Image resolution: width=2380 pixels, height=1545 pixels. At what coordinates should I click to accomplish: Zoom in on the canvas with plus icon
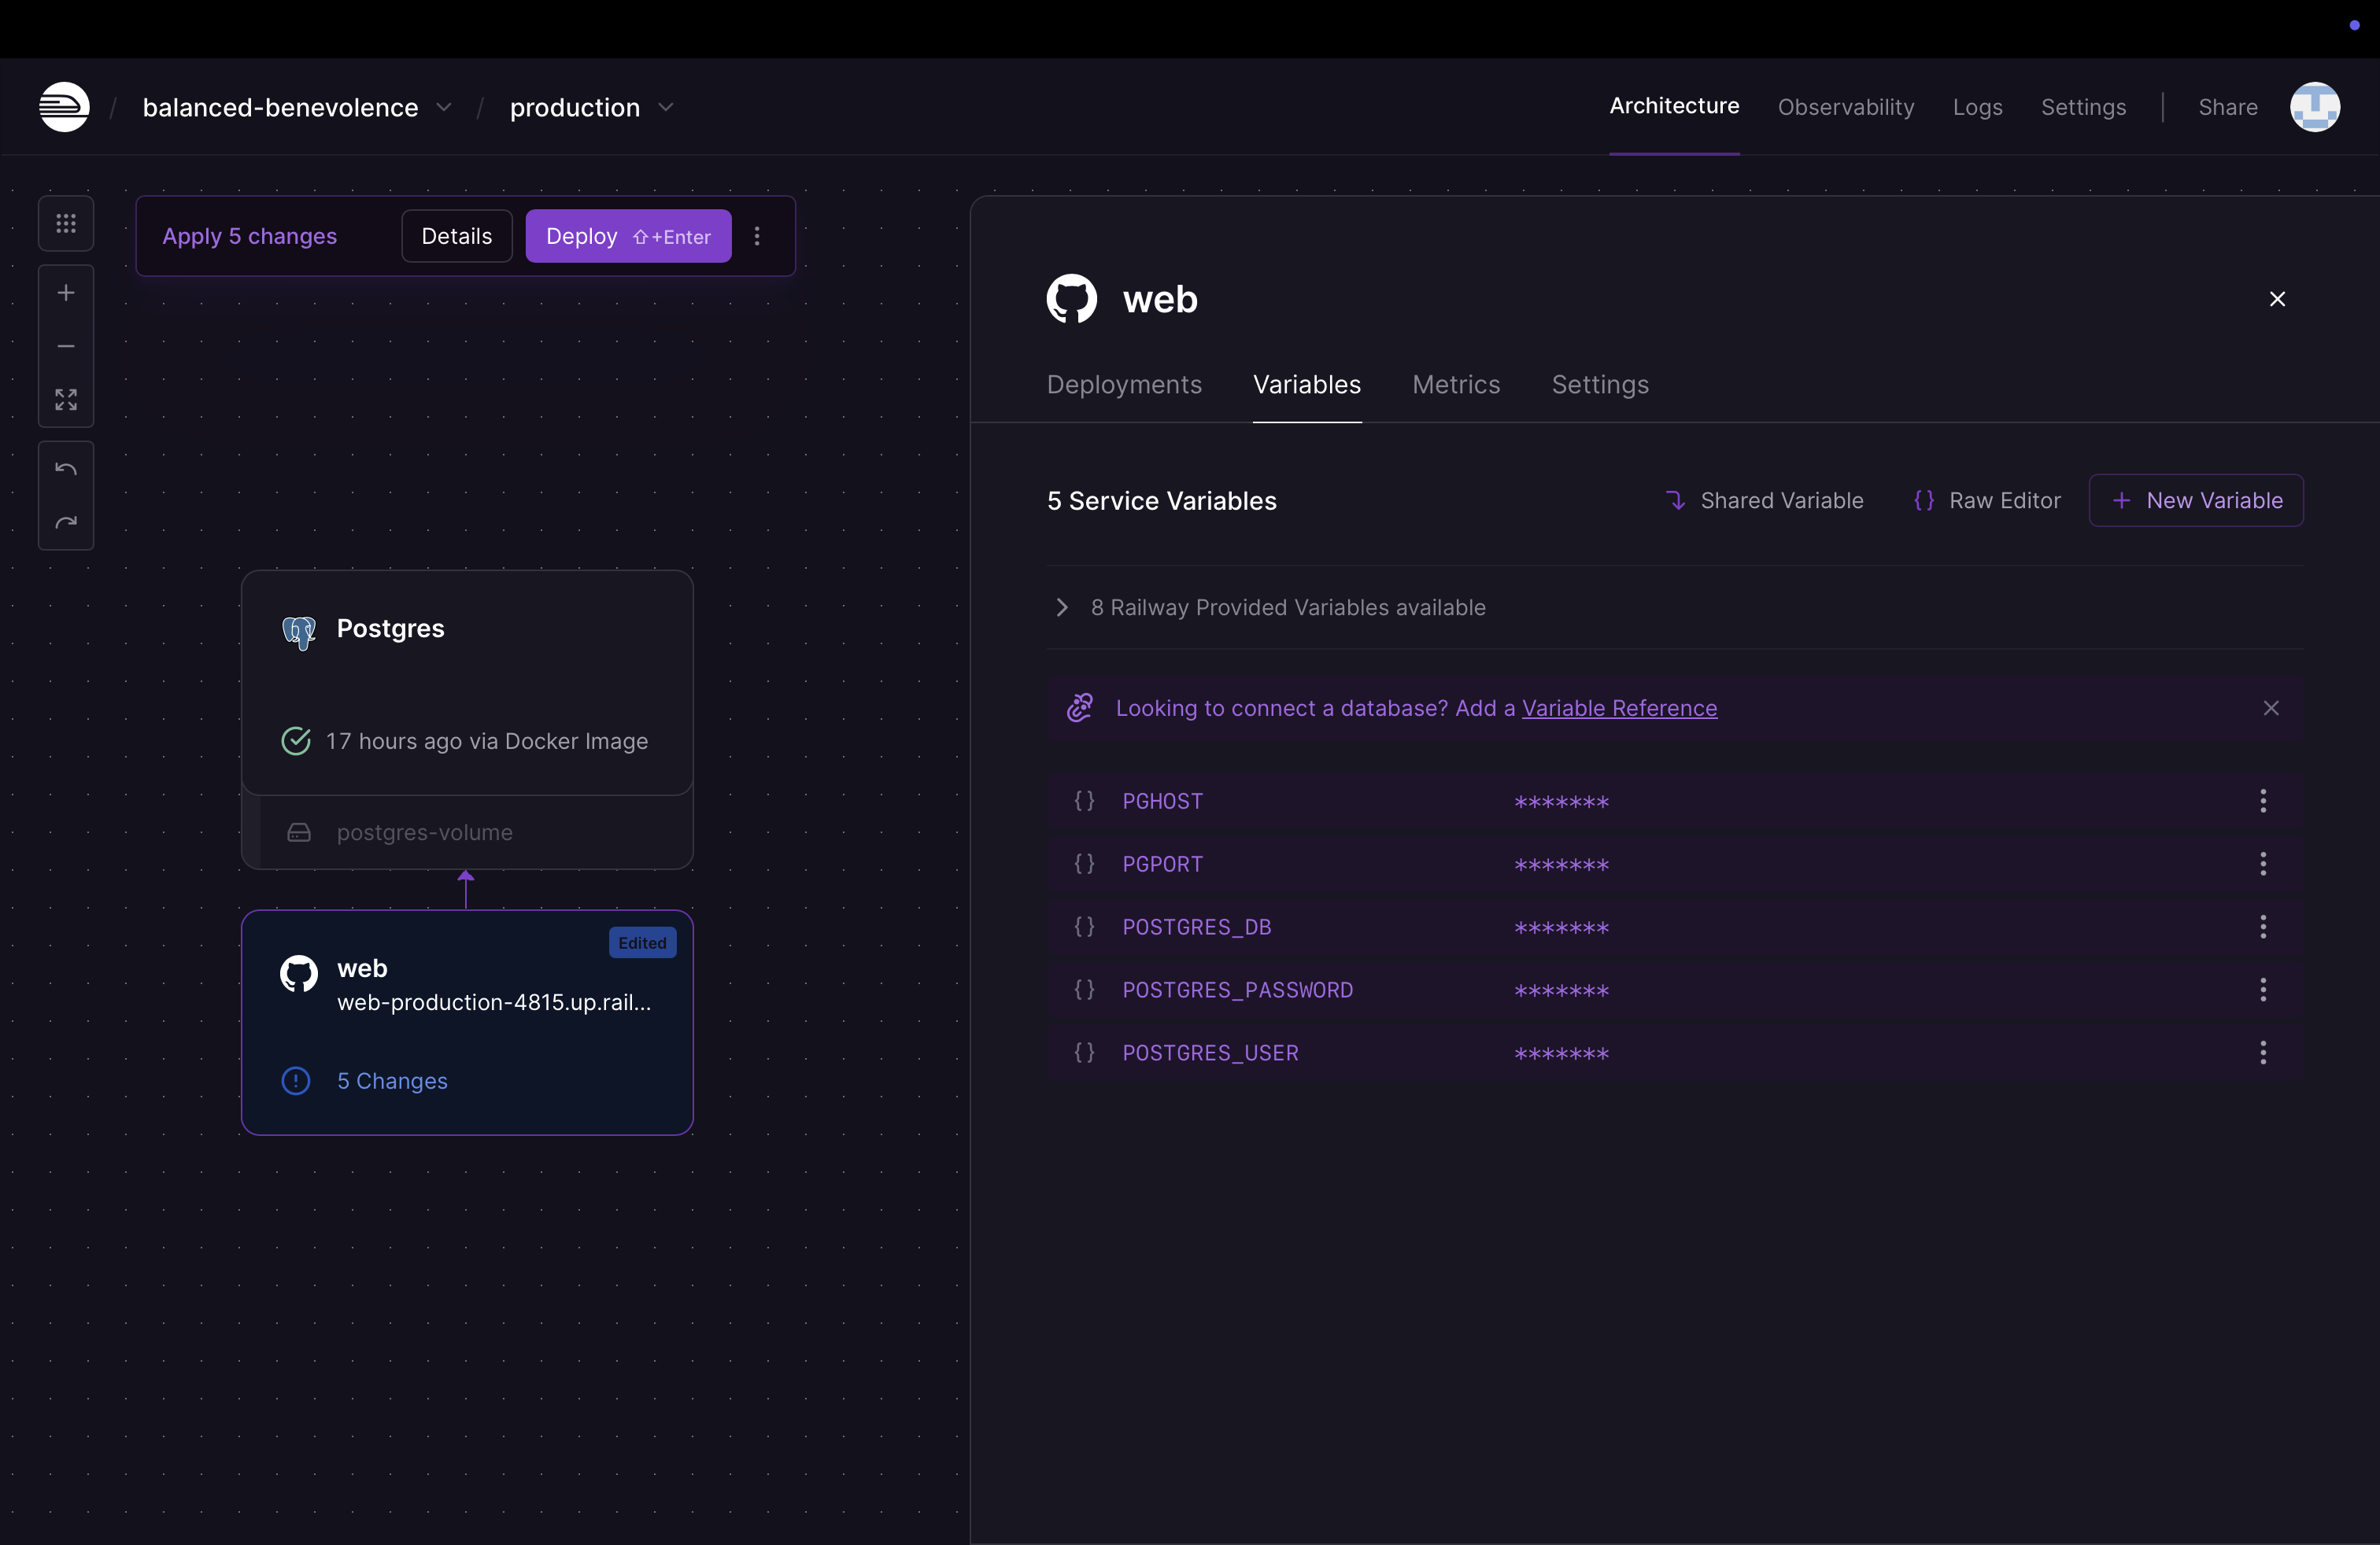pyautogui.click(x=66, y=293)
